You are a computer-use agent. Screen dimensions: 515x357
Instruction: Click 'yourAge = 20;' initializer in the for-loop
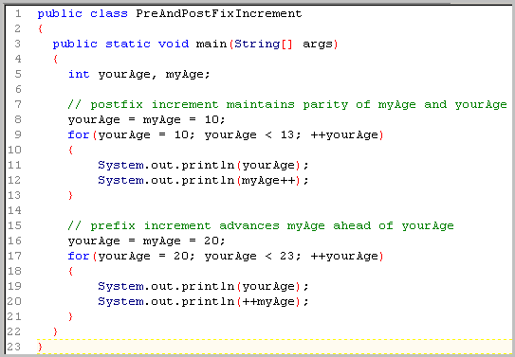pos(146,256)
